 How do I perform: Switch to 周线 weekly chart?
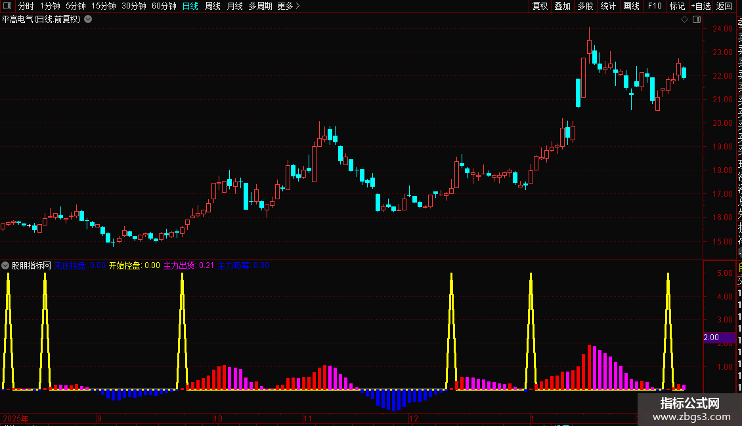pyautogui.click(x=213, y=6)
